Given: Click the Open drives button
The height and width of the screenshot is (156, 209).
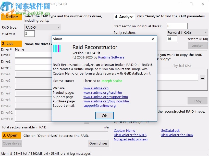Looking at the screenshot, I should tap(98, 143).
